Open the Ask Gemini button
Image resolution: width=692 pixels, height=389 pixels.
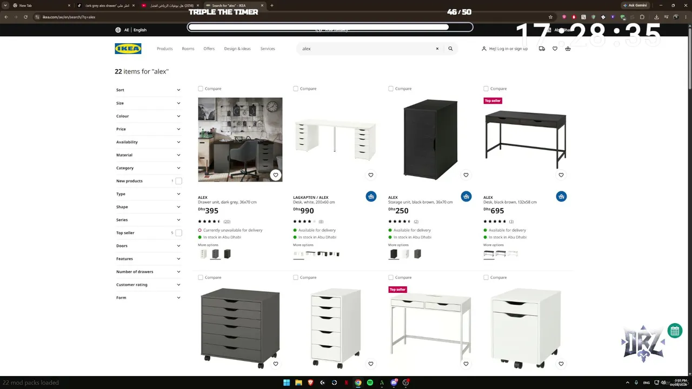pos(635,5)
